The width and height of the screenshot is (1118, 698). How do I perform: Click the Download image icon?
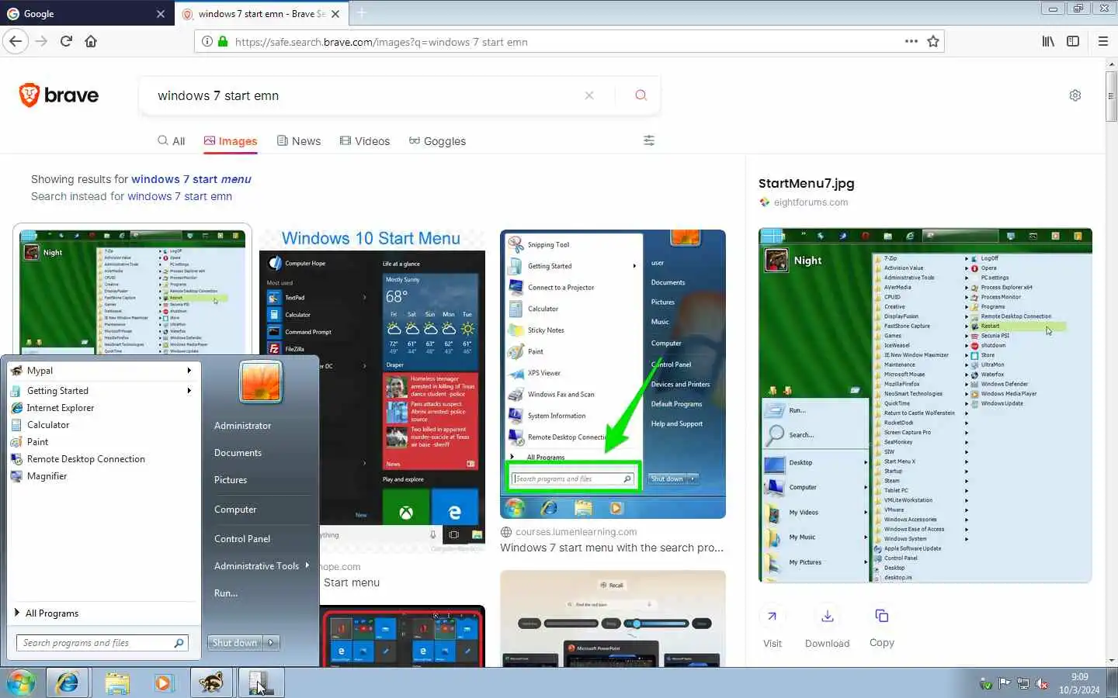(x=828, y=616)
